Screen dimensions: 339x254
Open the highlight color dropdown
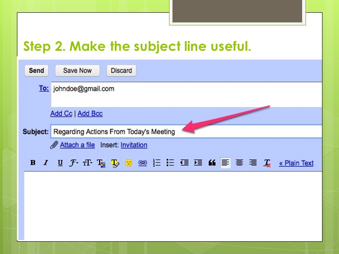(x=115, y=163)
